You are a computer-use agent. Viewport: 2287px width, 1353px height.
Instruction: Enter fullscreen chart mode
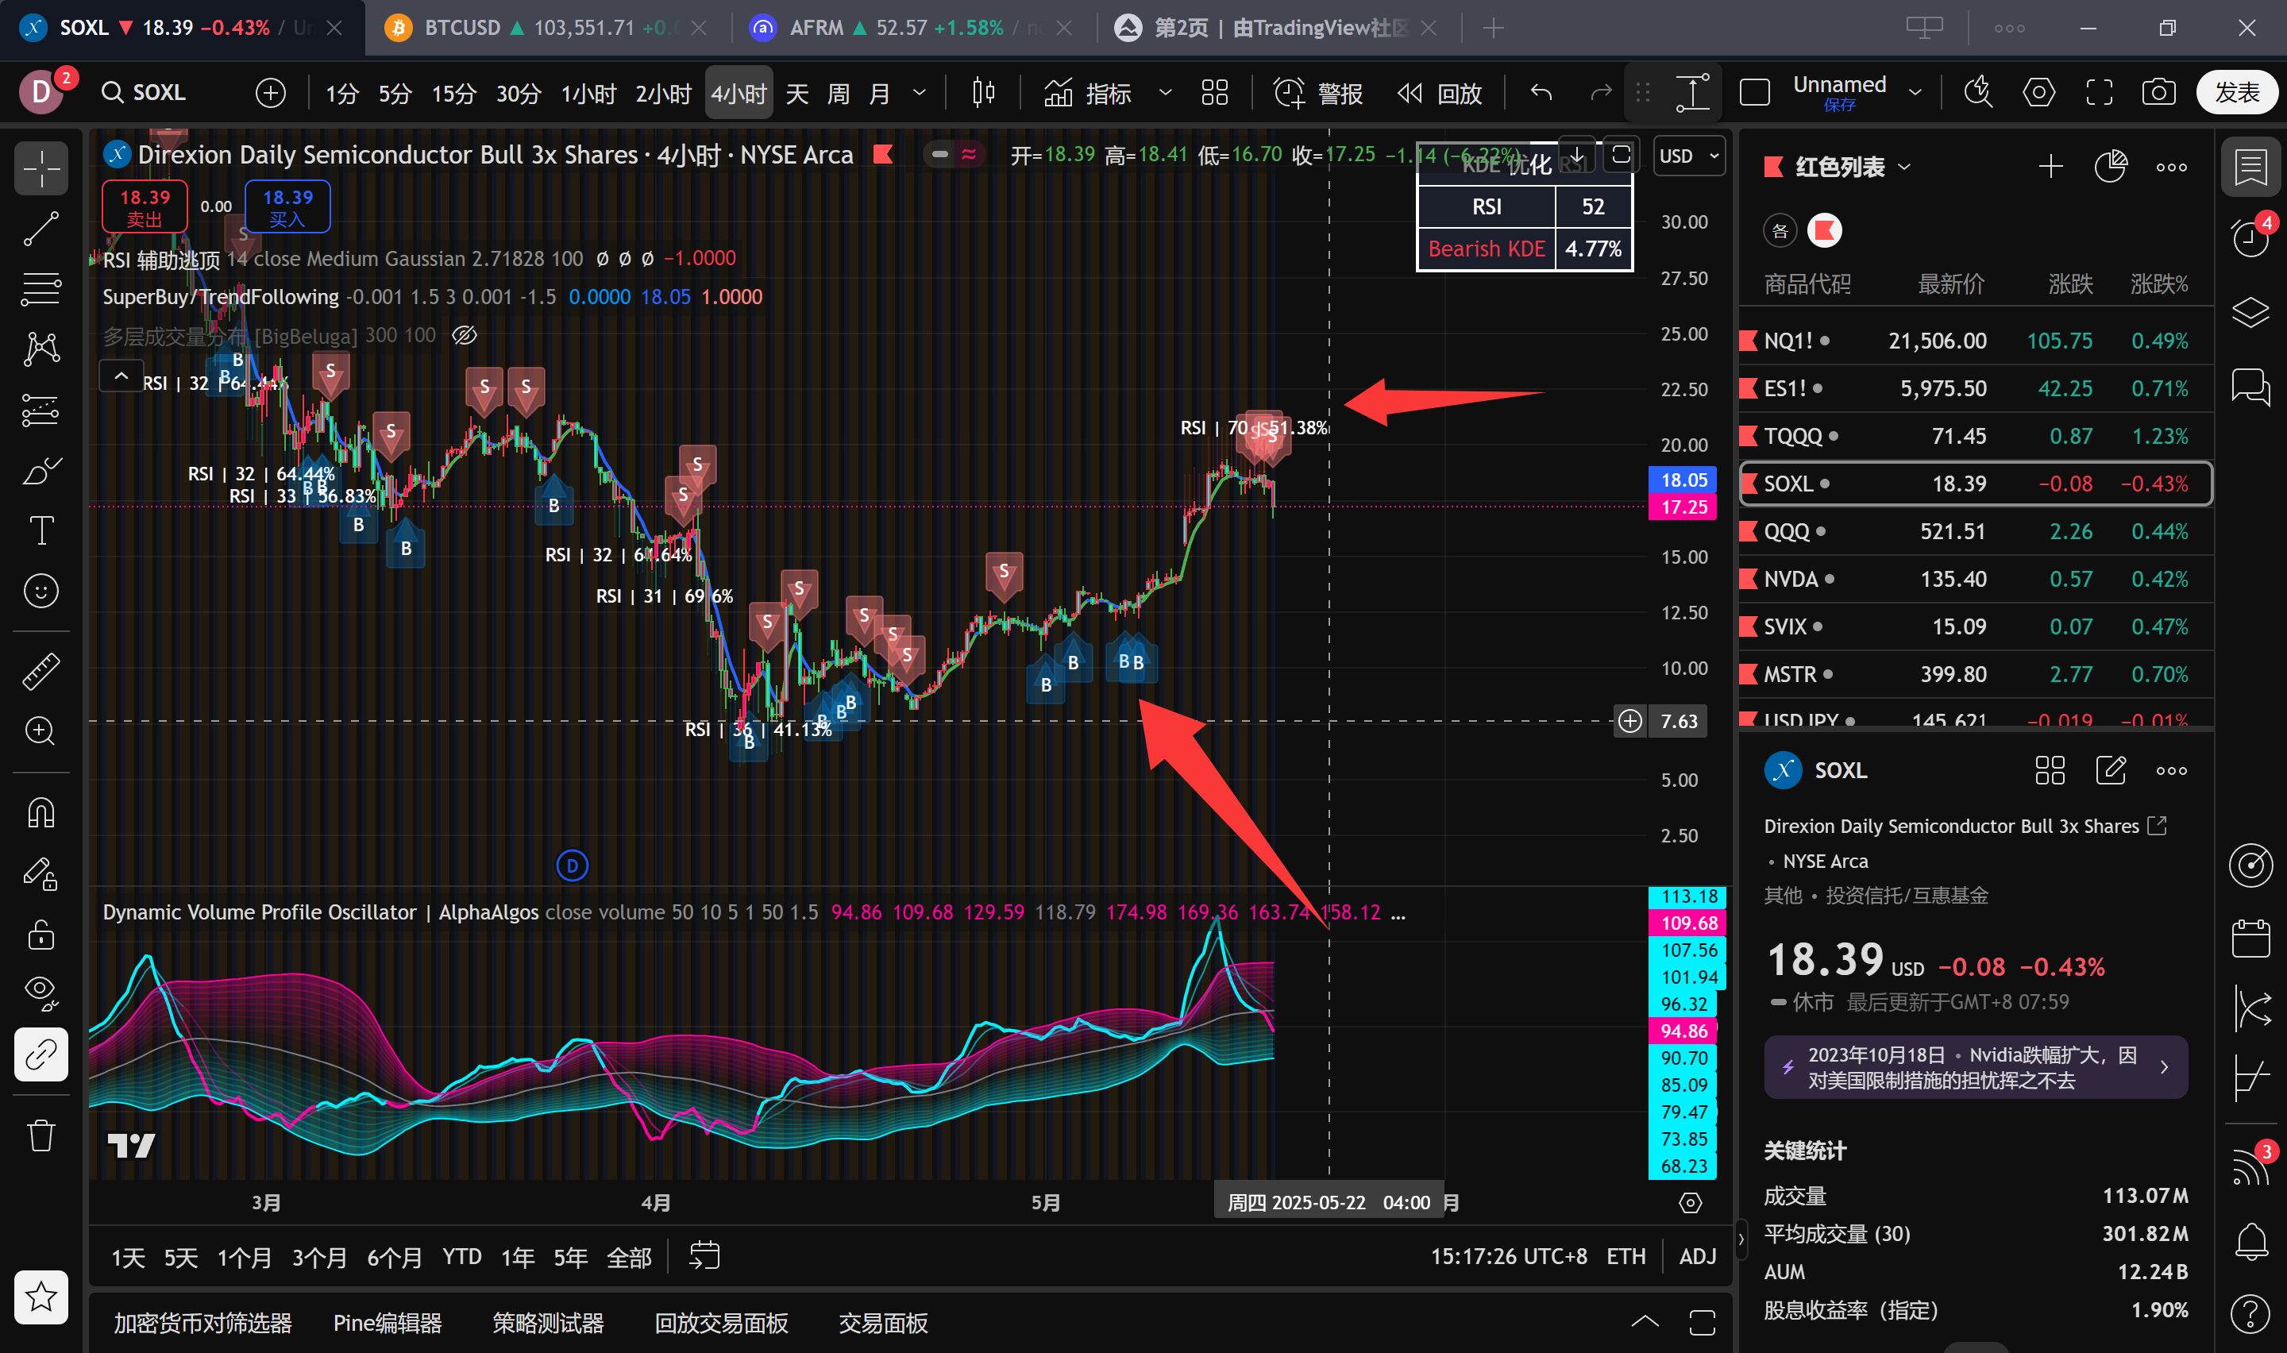tap(2100, 93)
